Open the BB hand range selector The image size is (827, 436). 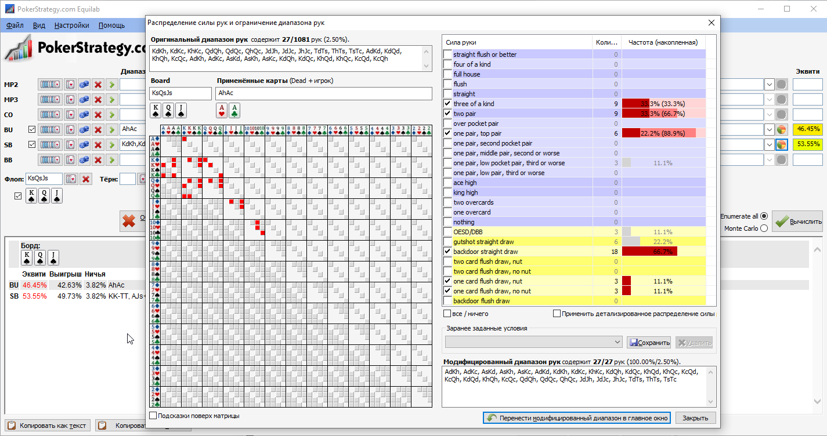(x=50, y=159)
